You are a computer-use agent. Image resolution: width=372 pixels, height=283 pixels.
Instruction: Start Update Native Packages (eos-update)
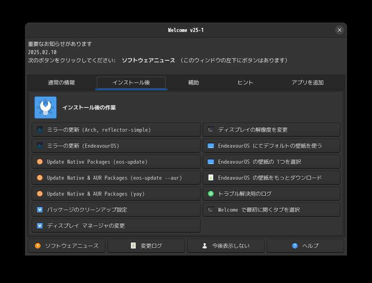[x=116, y=162]
